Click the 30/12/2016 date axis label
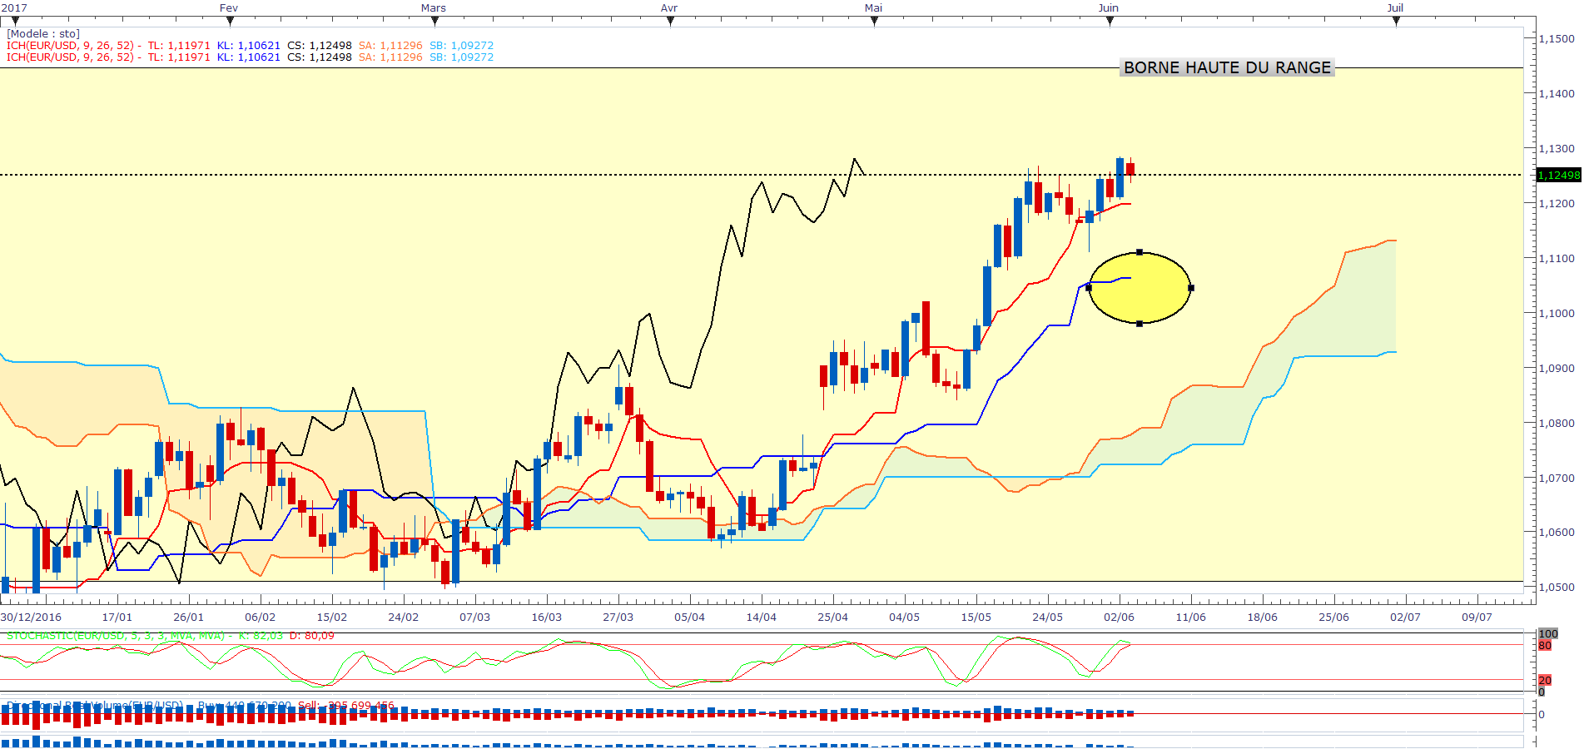This screenshot has height=749, width=1584. point(31,618)
